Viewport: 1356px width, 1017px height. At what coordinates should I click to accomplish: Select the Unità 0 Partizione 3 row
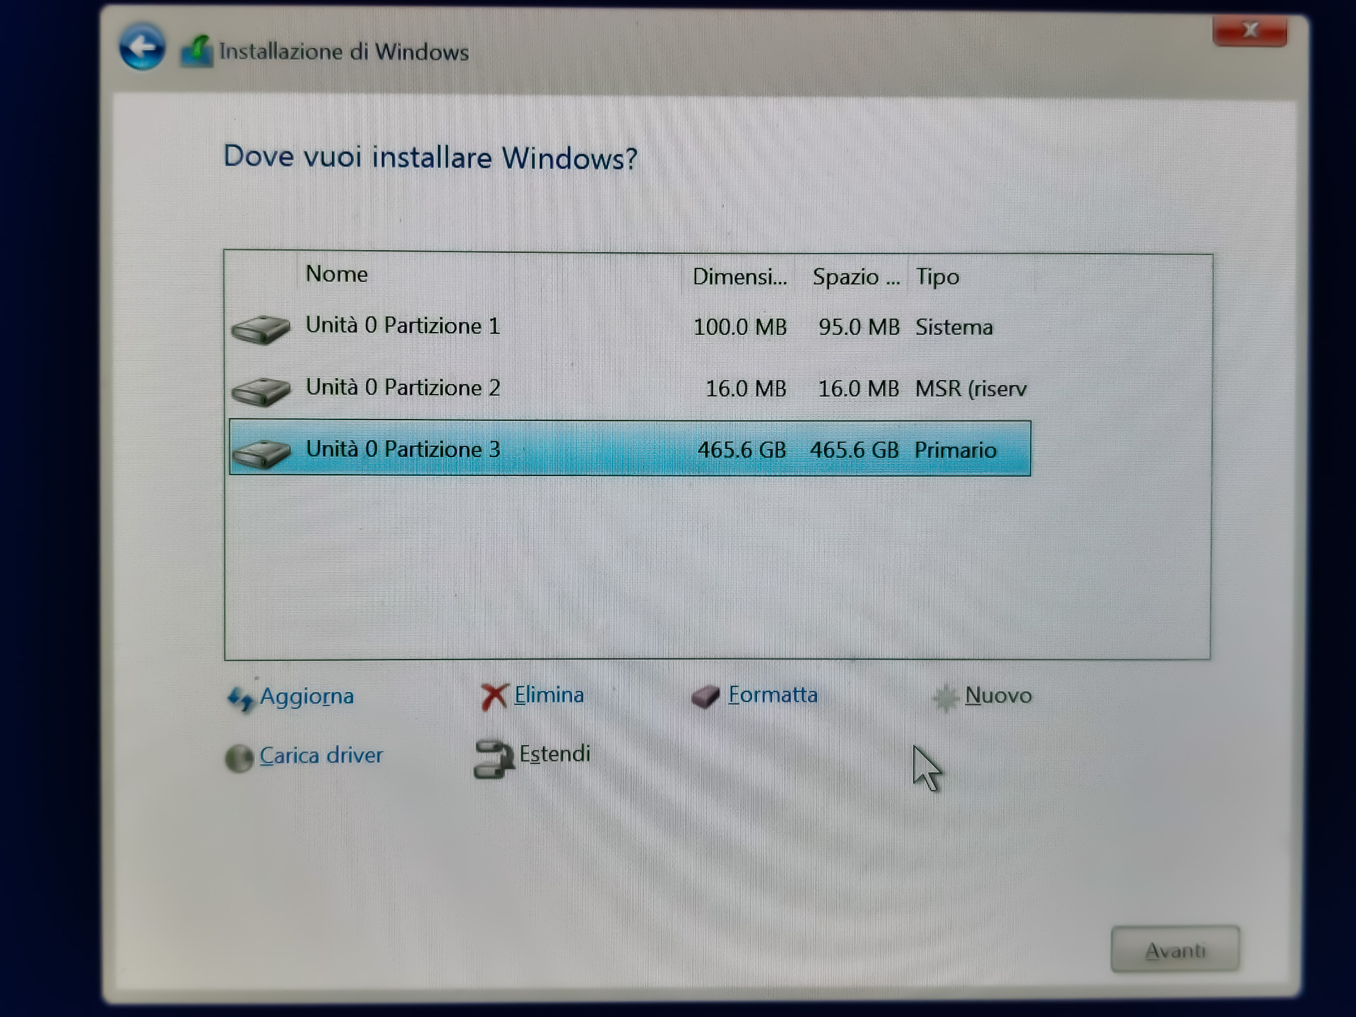(x=630, y=449)
